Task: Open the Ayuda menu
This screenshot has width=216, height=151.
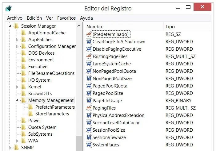Action: 86,18
